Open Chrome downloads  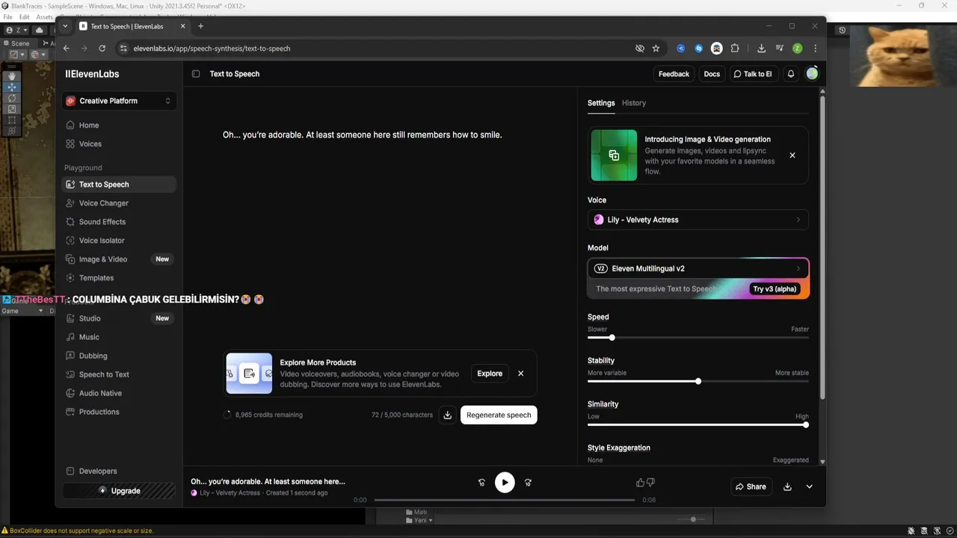coord(761,48)
